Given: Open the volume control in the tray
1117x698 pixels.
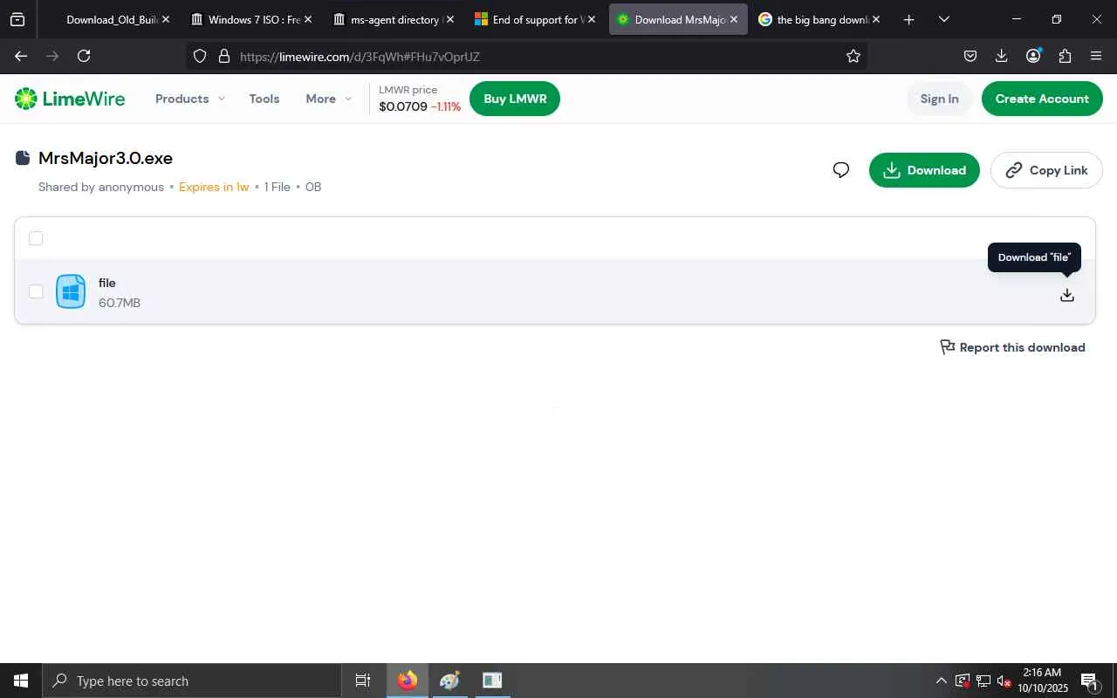Looking at the screenshot, I should [1004, 681].
